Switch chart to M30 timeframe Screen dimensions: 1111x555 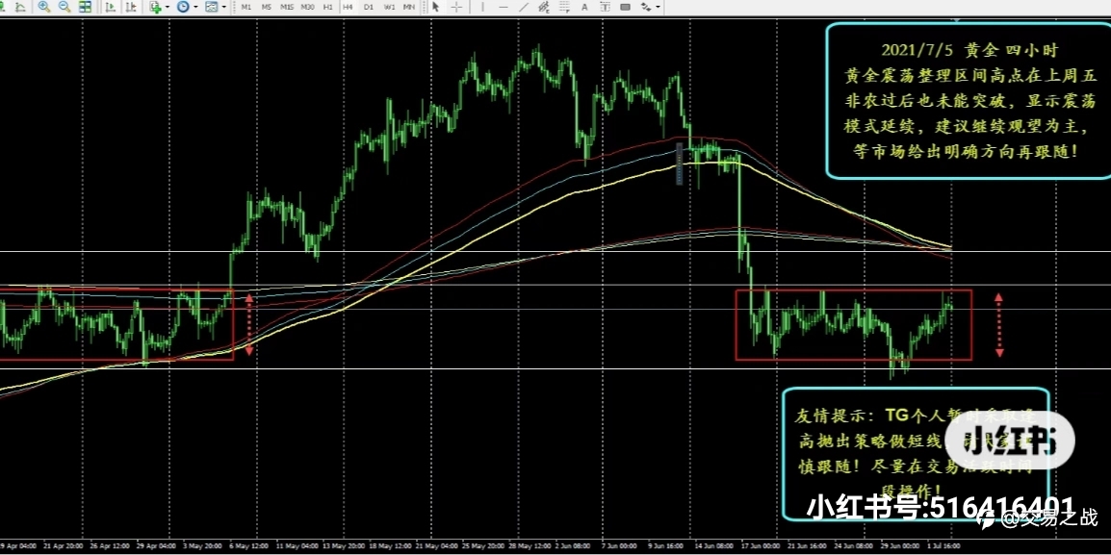pyautogui.click(x=307, y=7)
